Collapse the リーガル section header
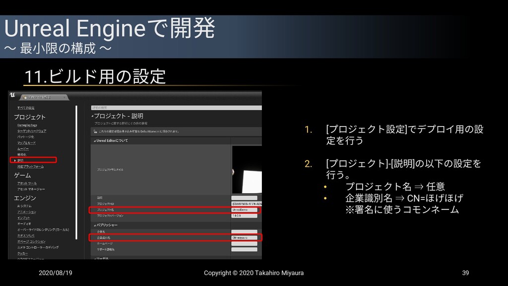The width and height of the screenshot is (508, 286). pos(95,258)
